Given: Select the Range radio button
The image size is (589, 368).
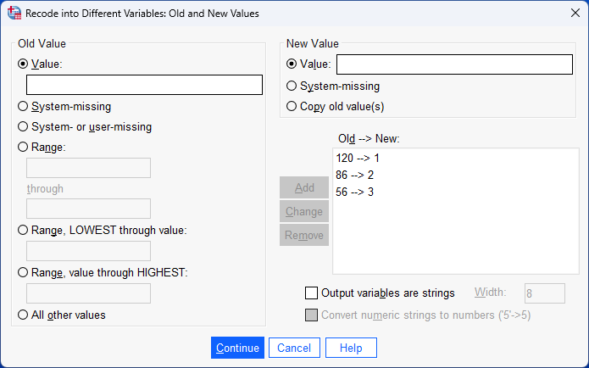Looking at the screenshot, I should coord(24,147).
